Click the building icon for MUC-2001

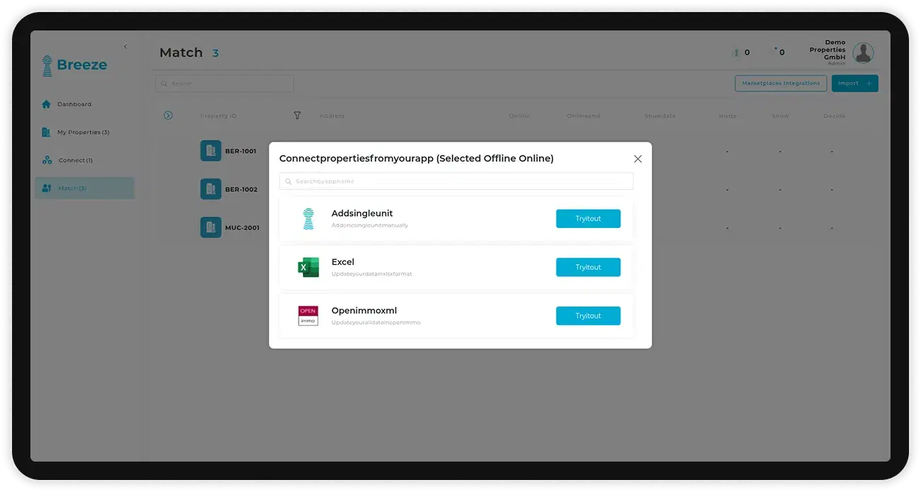(x=211, y=227)
